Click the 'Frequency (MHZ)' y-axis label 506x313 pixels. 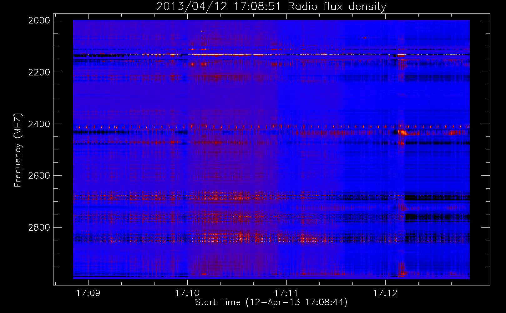point(18,150)
